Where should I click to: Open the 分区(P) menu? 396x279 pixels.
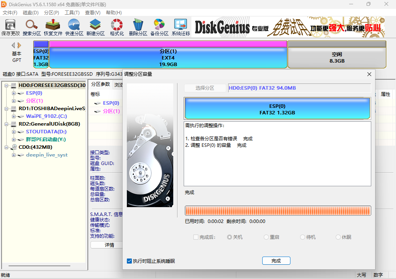[x=51, y=13]
